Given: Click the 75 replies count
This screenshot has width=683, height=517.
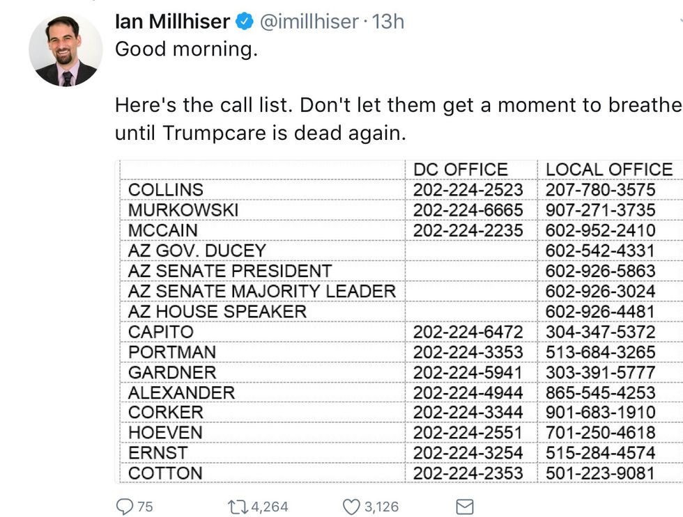Looking at the screenshot, I should coord(145,507).
